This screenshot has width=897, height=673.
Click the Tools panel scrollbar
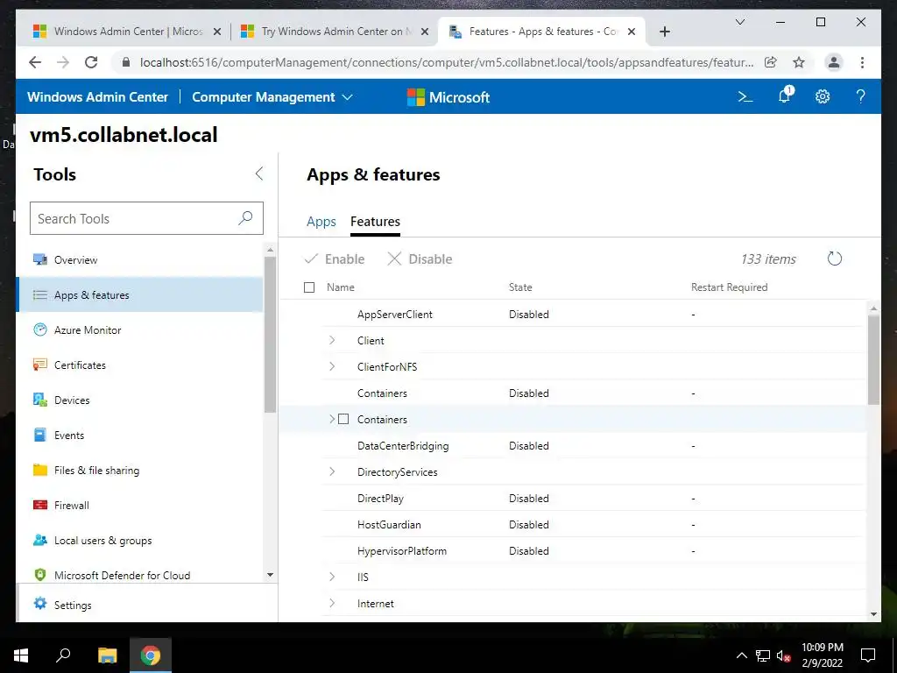270,334
